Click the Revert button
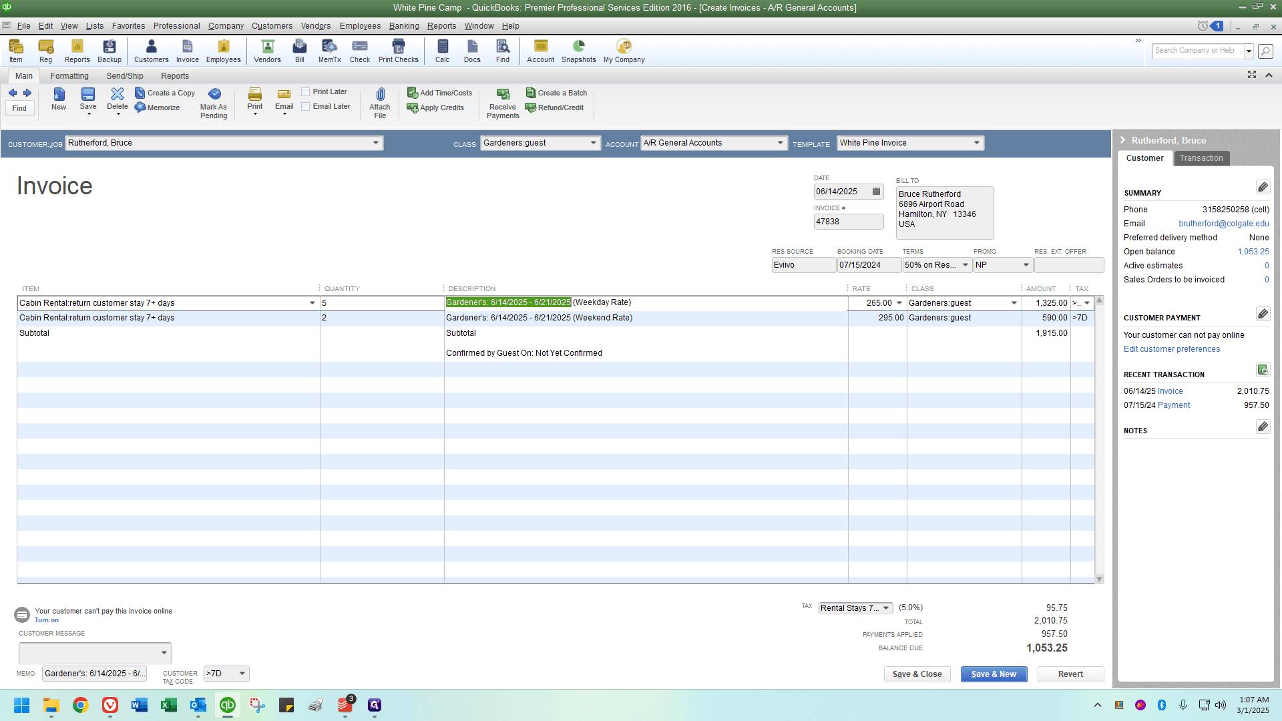 [1070, 674]
